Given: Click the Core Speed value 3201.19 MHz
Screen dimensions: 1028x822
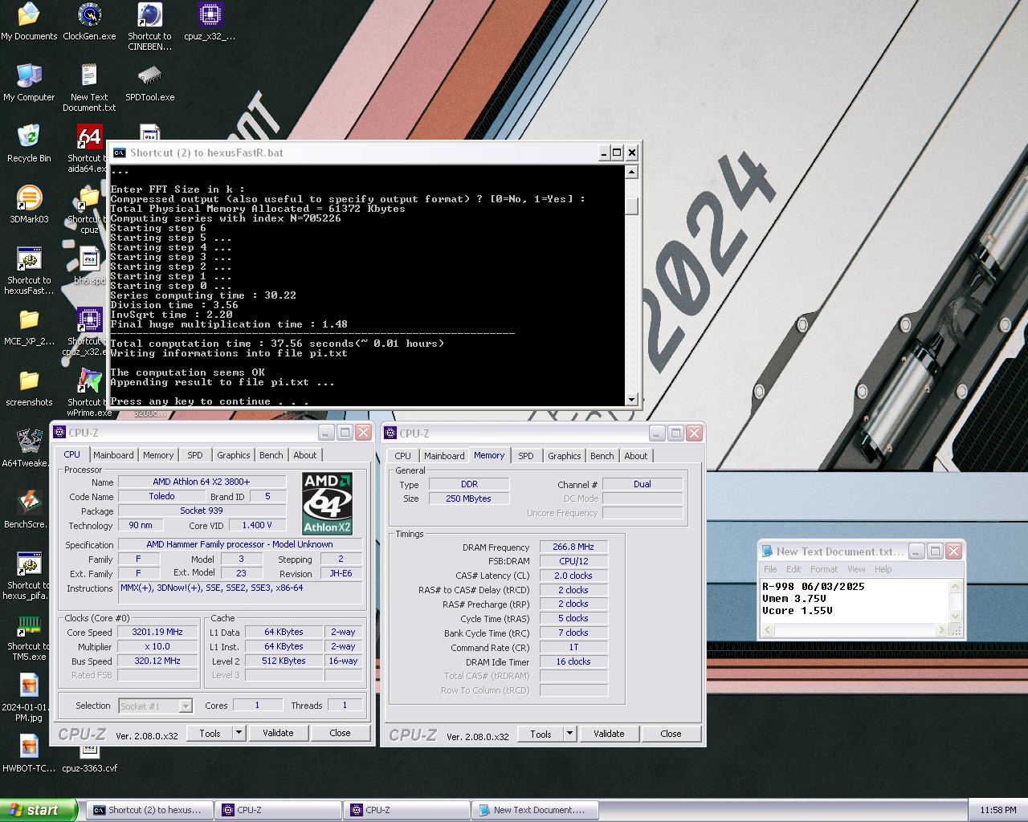Looking at the screenshot, I should point(157,632).
